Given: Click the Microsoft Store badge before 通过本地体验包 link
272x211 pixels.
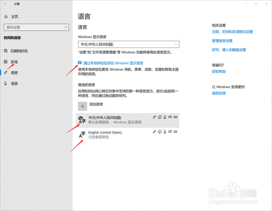Looking at the screenshot, I should click(x=79, y=62).
